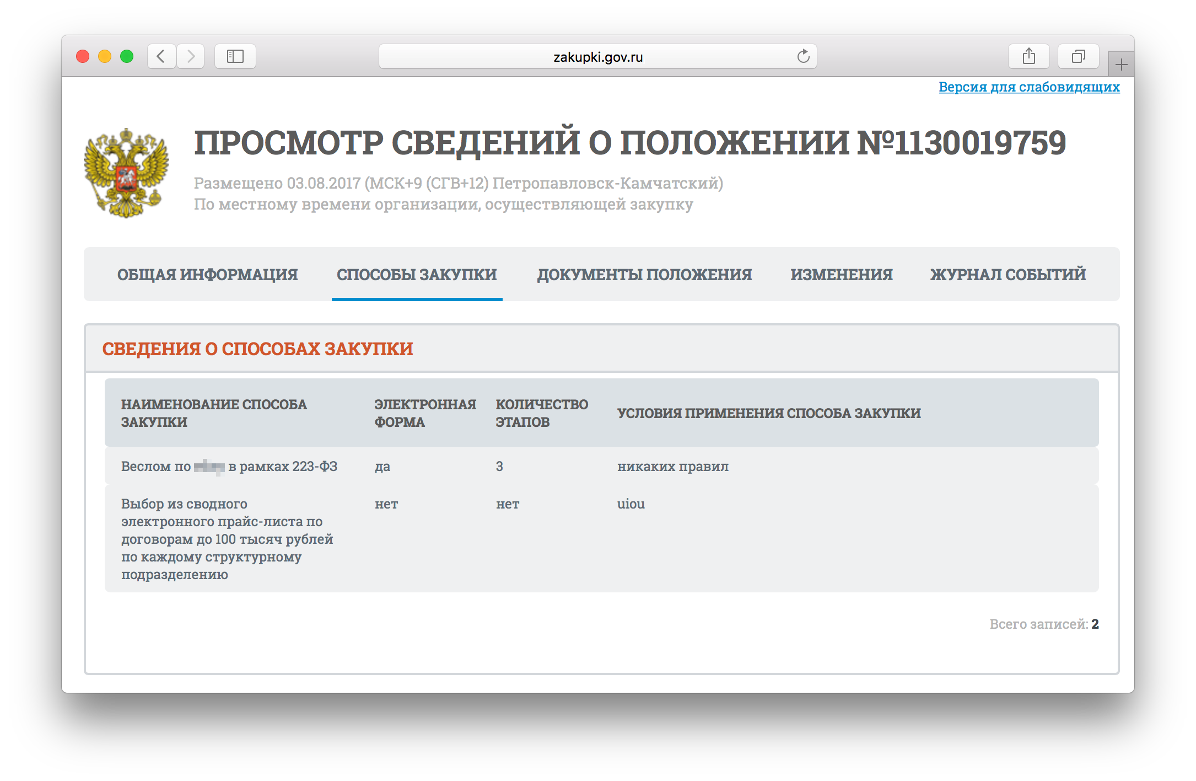Go to the Журнал событий tab
Image resolution: width=1196 pixels, height=781 pixels.
tap(1008, 275)
